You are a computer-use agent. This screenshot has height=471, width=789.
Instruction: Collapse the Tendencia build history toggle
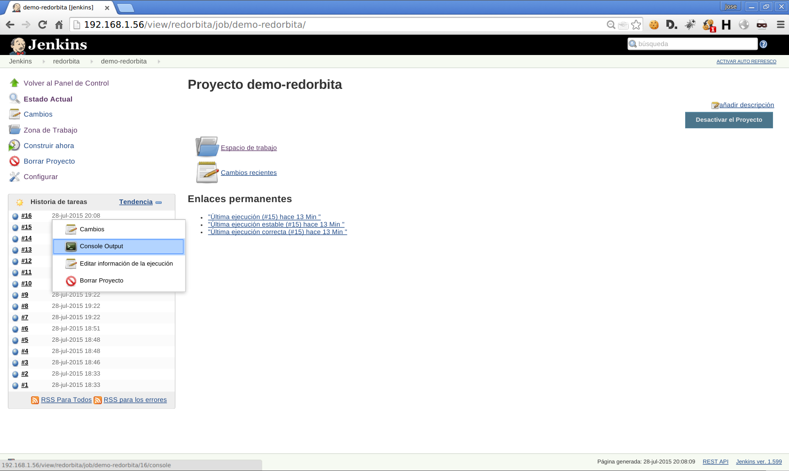click(x=159, y=203)
